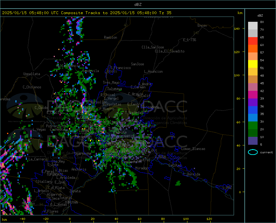
Task: Click the Mirador label
Action: tap(142, 168)
